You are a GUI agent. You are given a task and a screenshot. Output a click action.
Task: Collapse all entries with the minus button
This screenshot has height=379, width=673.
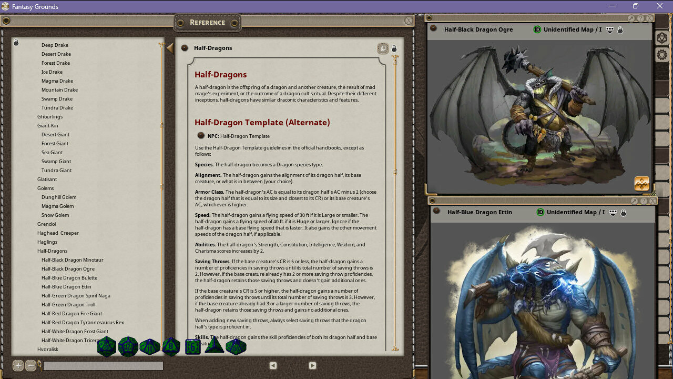click(x=30, y=366)
